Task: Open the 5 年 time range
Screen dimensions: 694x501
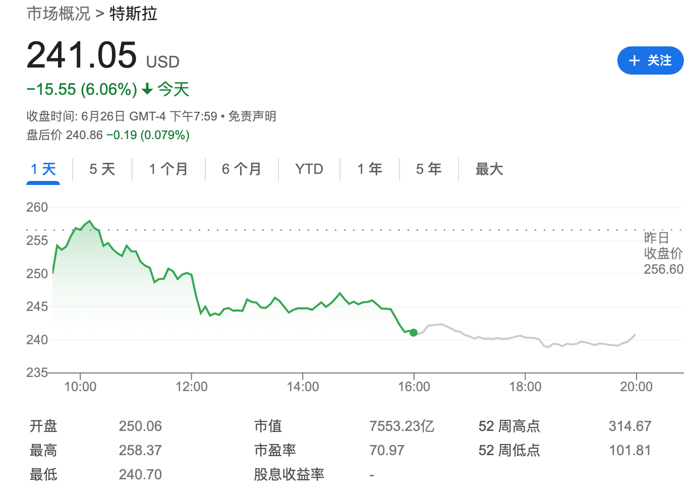Action: click(x=429, y=169)
